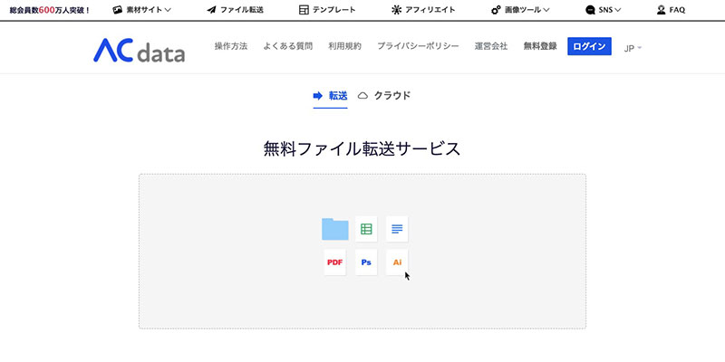This screenshot has height=362, width=725.
Task: Click the テンプレート layout icon
Action: [x=304, y=10]
